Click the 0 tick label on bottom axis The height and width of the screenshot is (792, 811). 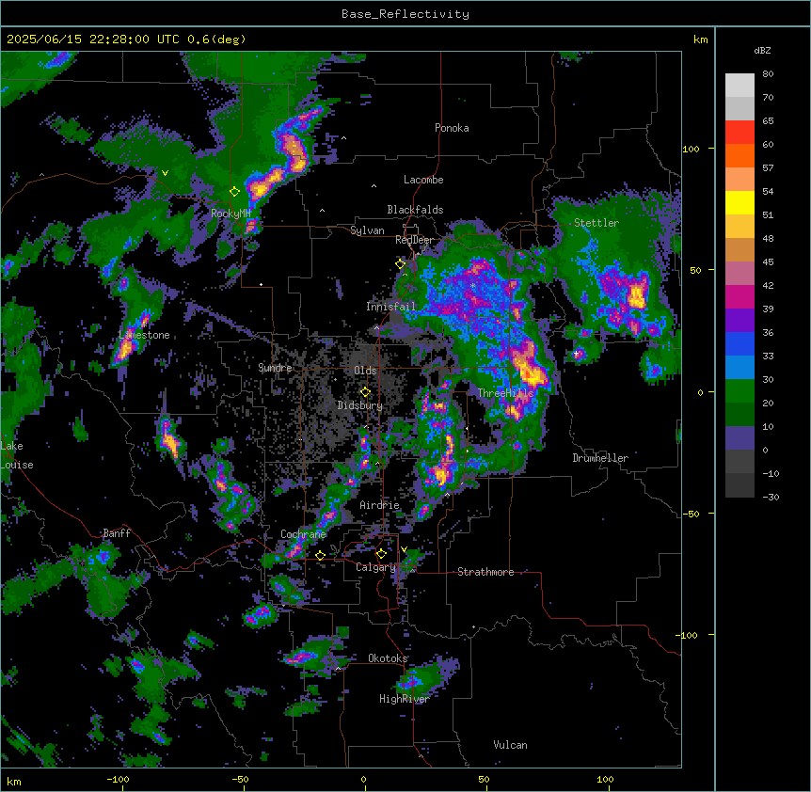click(363, 779)
